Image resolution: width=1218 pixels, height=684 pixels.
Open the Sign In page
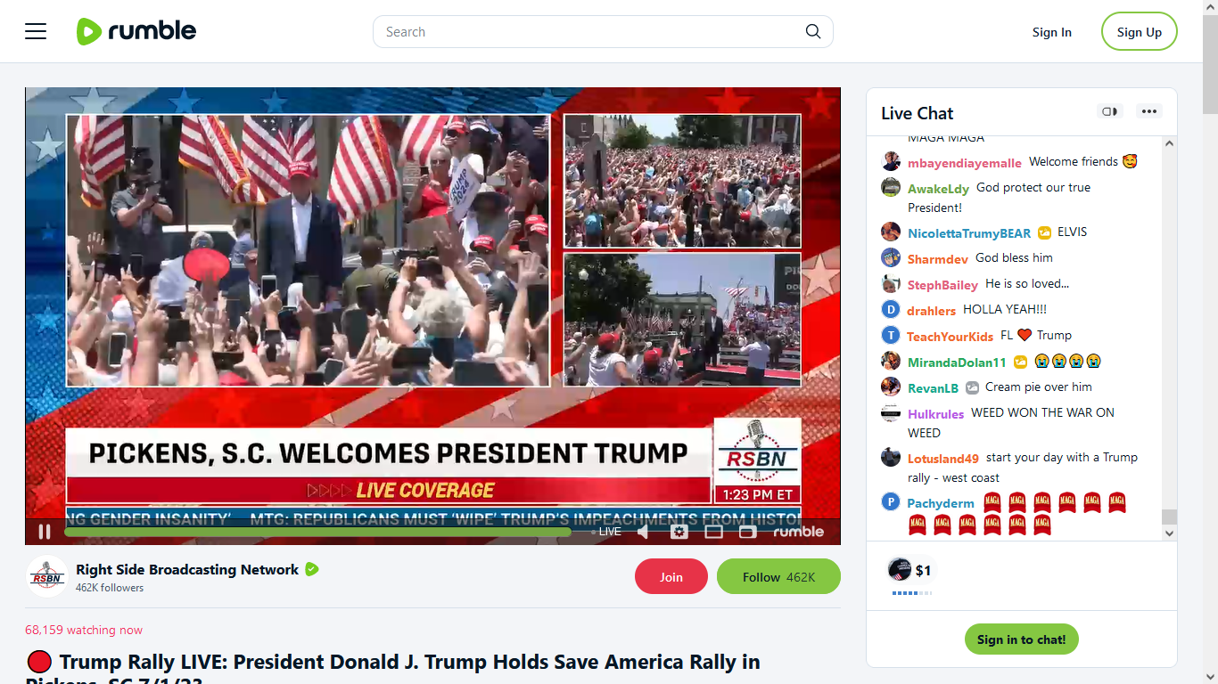coord(1052,32)
